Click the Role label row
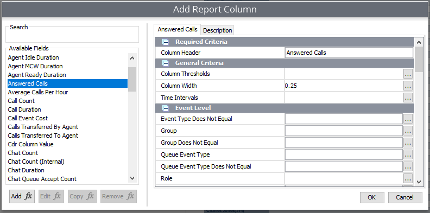Viewport: 430px width, 213px height. click(x=219, y=178)
